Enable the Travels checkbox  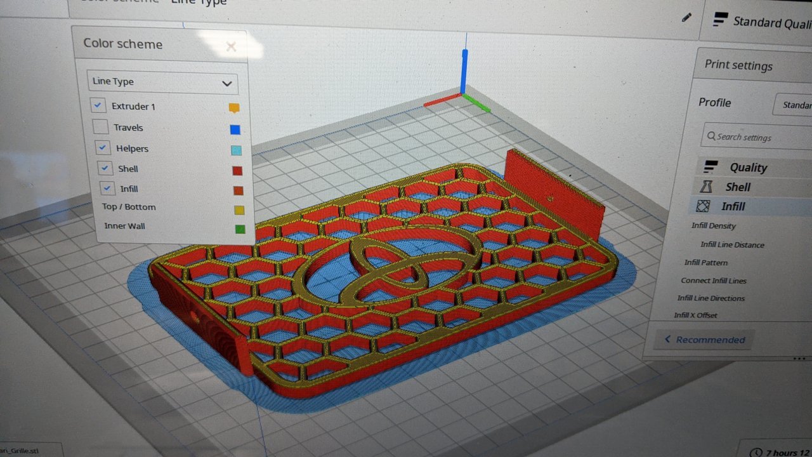tap(100, 127)
